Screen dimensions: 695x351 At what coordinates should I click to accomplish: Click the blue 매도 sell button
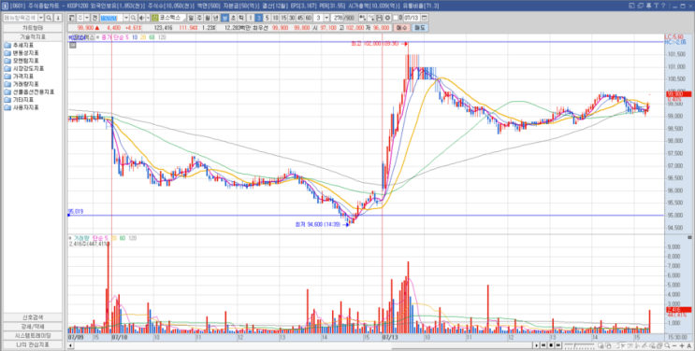tap(420, 27)
